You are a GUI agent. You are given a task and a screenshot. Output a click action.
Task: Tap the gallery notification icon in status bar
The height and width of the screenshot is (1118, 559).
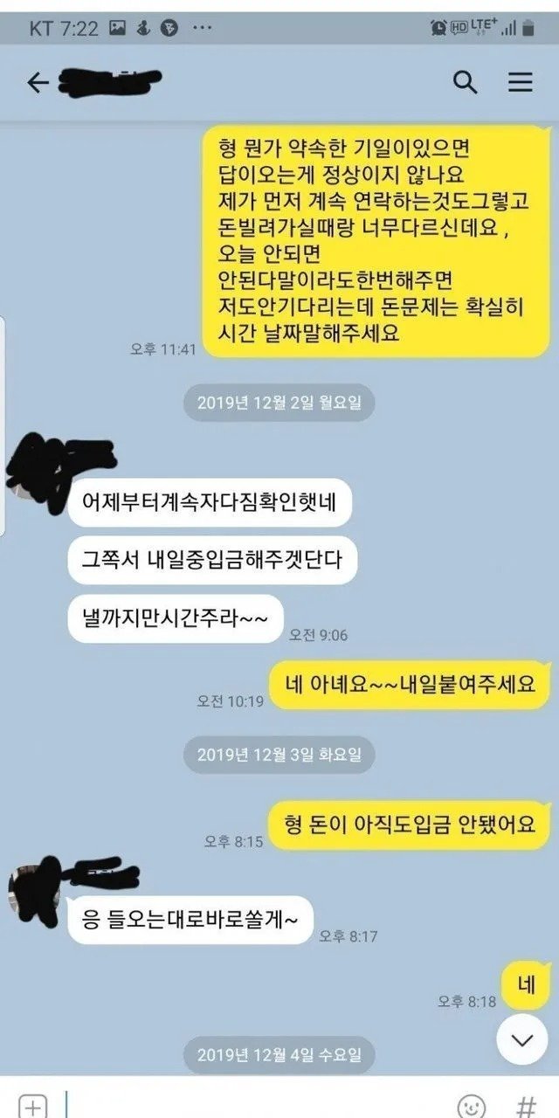pyautogui.click(x=117, y=28)
